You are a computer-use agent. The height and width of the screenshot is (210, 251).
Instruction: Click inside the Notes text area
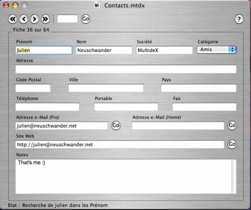coord(124,176)
